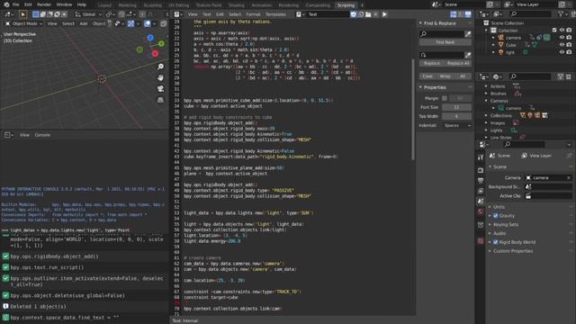
Task: Open outliner filter funnel icon
Action: (x=561, y=14)
